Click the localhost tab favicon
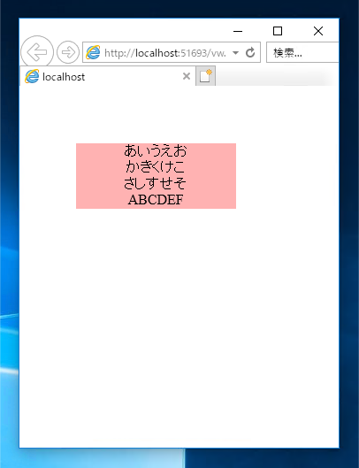This screenshot has width=359, height=468. click(x=32, y=76)
